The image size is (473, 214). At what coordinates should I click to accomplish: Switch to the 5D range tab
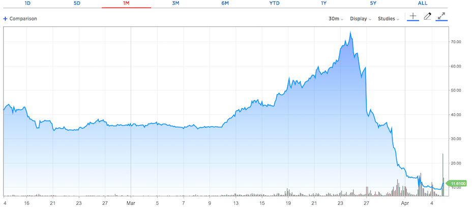coord(77,4)
